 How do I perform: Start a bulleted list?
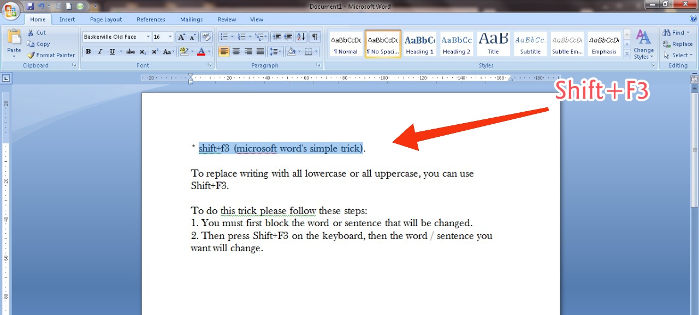[224, 37]
